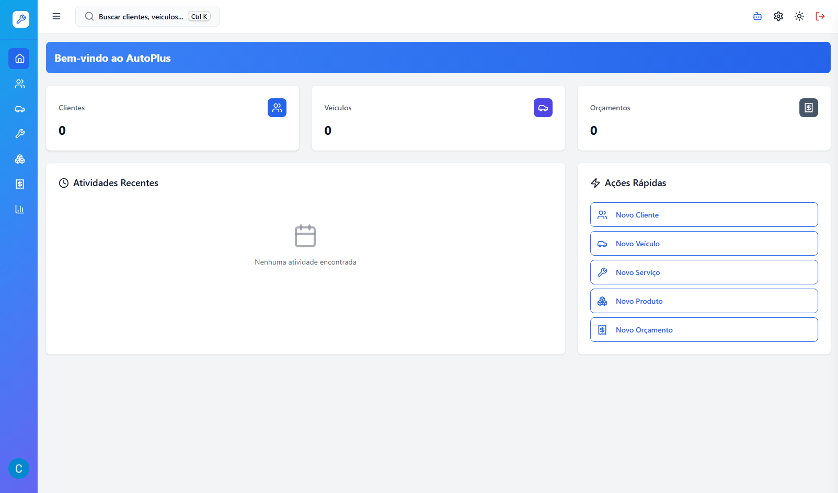The height and width of the screenshot is (493, 838).
Task: Open the user avatar menu labeled C
Action: [19, 468]
